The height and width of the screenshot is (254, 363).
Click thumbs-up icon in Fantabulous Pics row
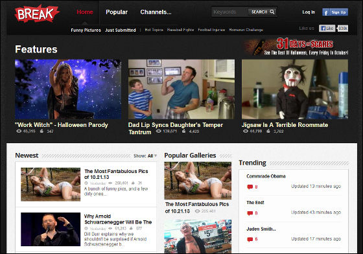click(133, 183)
